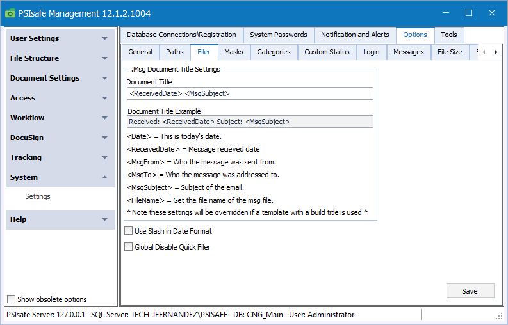Expand the Access section

coord(61,98)
